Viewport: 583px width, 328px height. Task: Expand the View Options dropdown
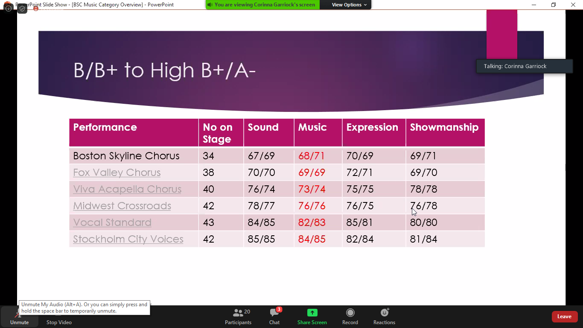point(349,5)
